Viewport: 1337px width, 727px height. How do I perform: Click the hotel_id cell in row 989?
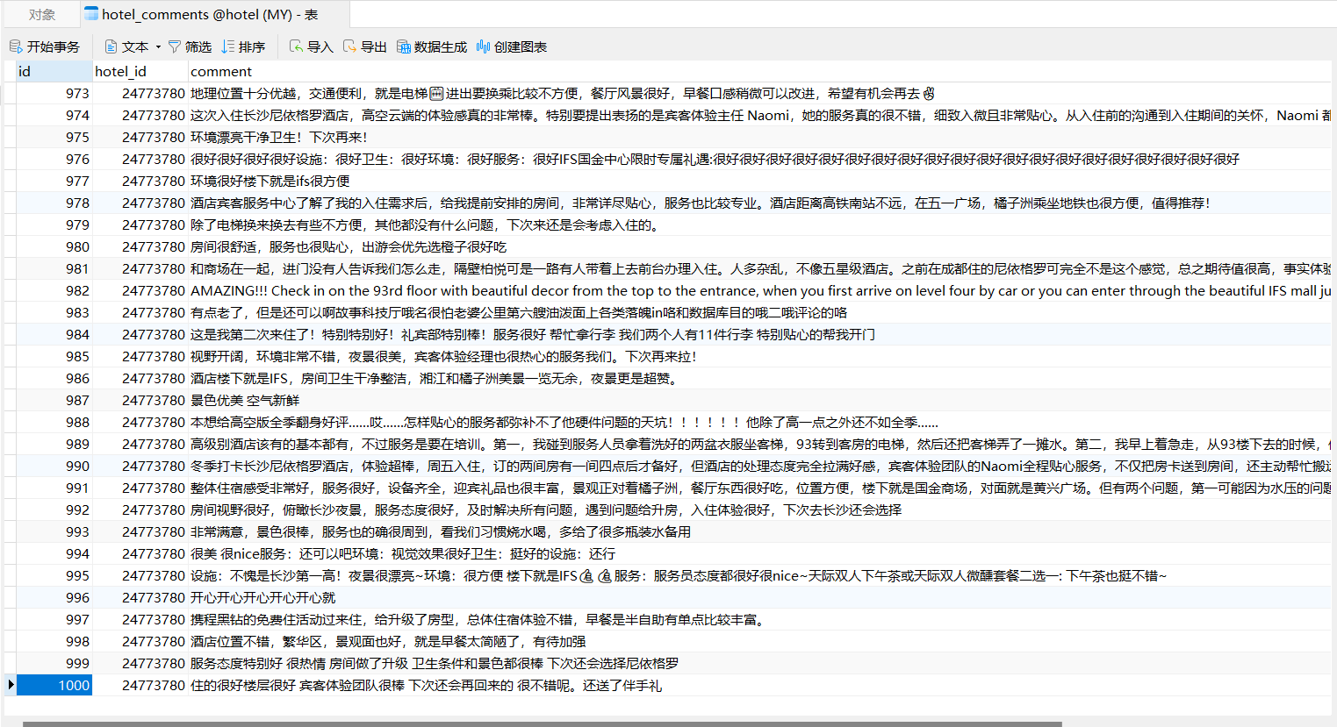pyautogui.click(x=140, y=444)
